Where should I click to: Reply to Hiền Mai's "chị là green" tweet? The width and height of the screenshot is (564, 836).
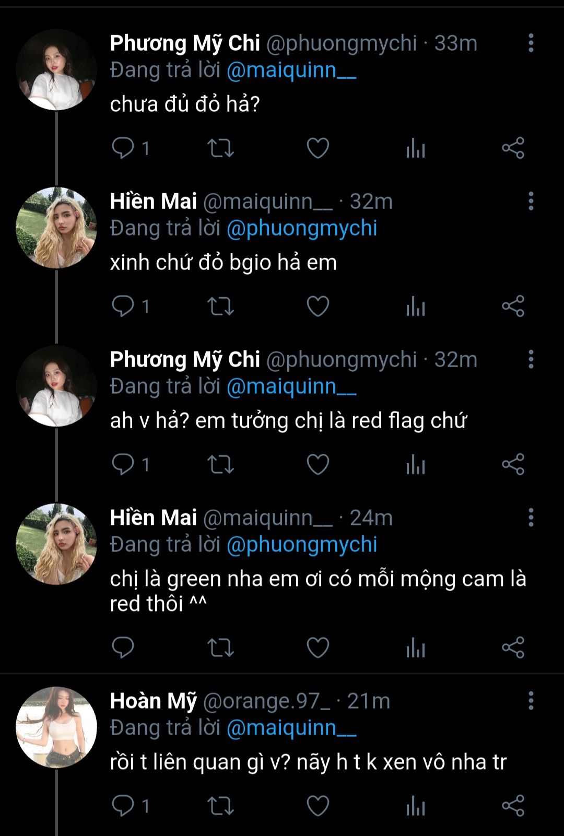point(123,647)
